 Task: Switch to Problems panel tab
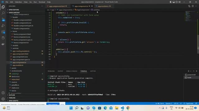[51, 71]
